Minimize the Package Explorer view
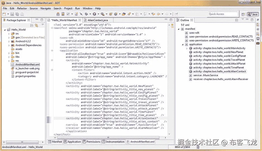This screenshot has width=262, height=151. pyautogui.click(x=37, y=19)
